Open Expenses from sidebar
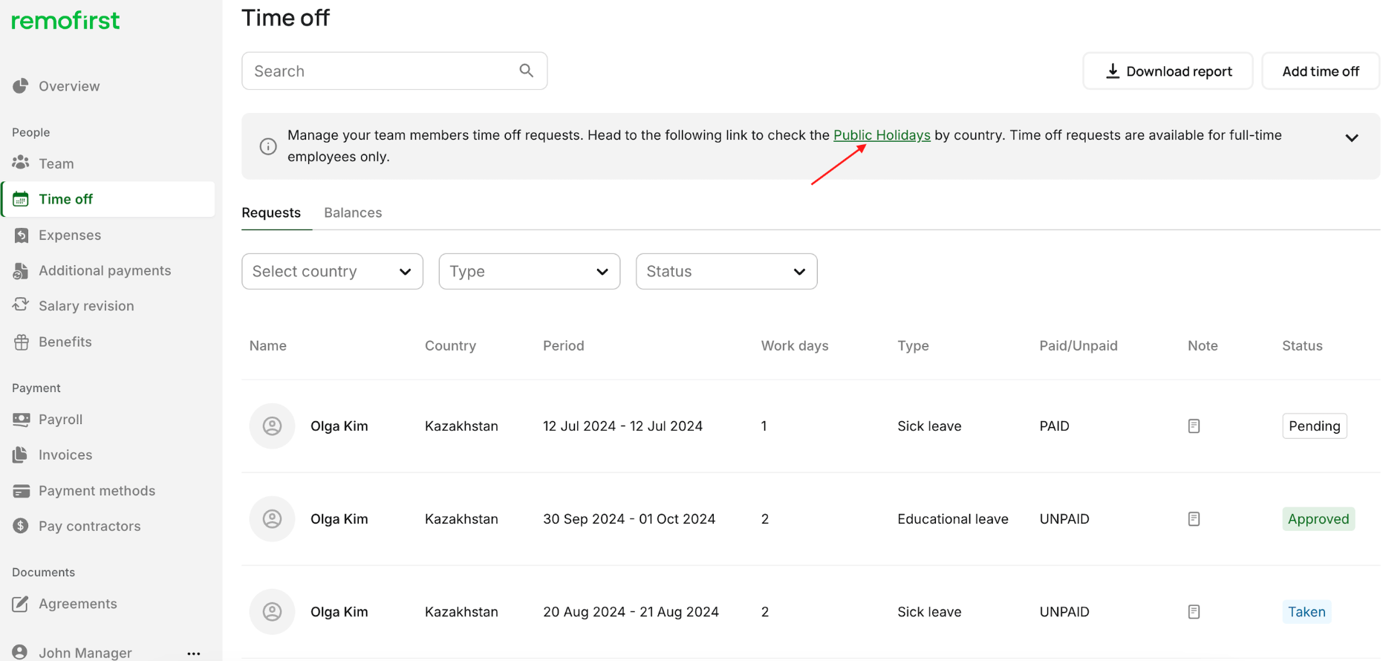The image size is (1383, 661). point(70,235)
